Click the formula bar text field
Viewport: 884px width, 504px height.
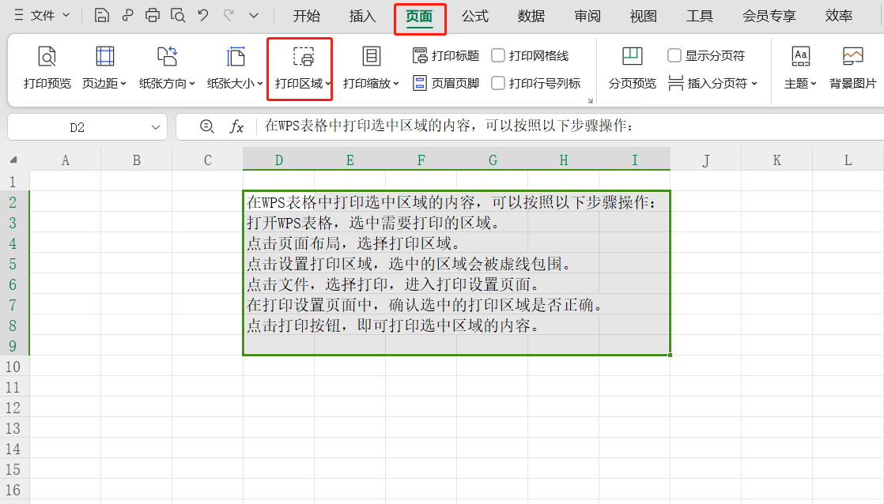569,126
